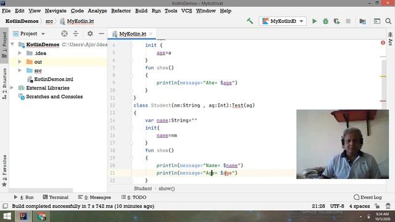Screen dimensions: 395x222
Task: Click the Search Everywhere magnifier icon
Action: (388, 21)
